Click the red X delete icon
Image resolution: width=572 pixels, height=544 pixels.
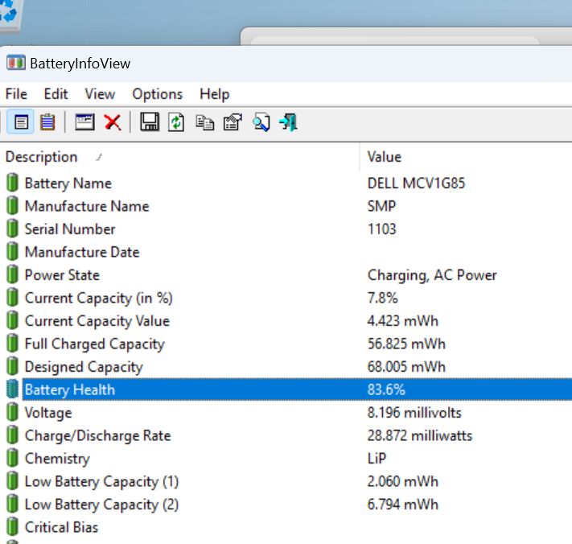point(113,122)
